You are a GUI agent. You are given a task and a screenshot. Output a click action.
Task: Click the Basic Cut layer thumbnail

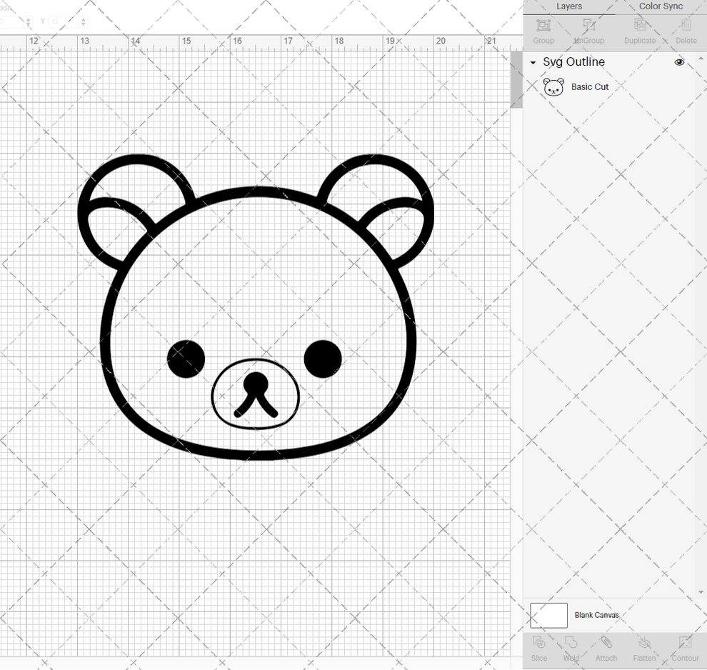coord(553,86)
